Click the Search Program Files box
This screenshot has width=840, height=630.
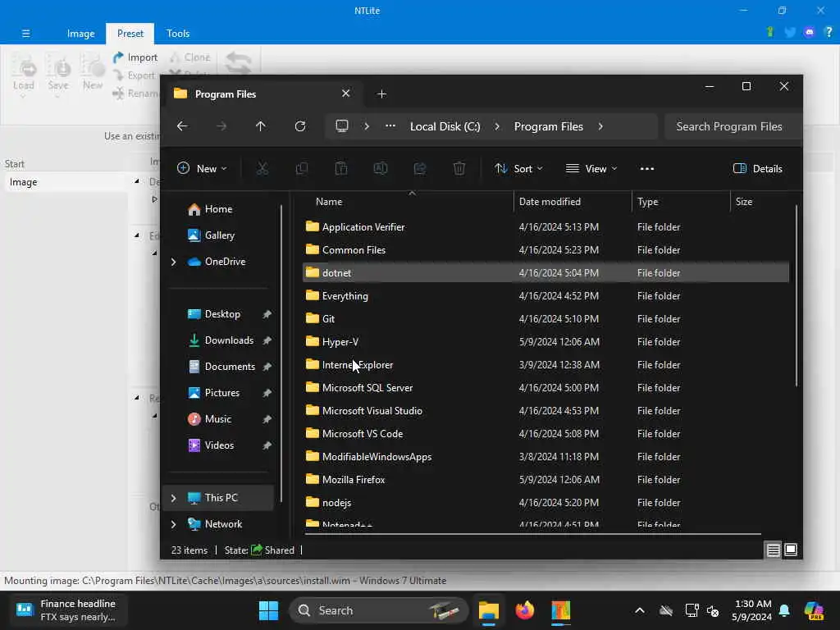point(733,126)
